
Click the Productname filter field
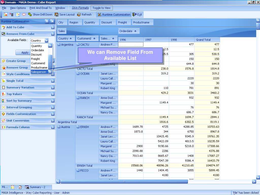(142, 22)
